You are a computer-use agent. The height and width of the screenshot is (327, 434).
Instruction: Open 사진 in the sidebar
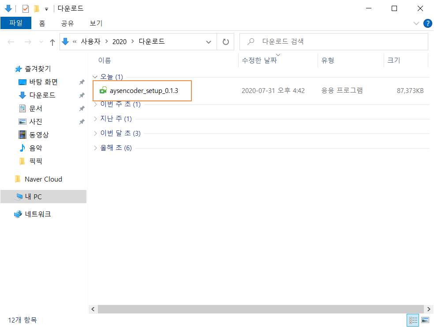tap(36, 122)
